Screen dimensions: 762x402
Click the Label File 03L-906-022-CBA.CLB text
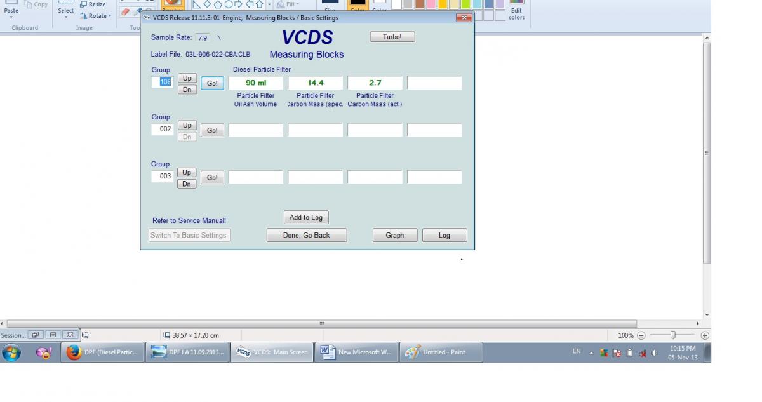(x=201, y=55)
